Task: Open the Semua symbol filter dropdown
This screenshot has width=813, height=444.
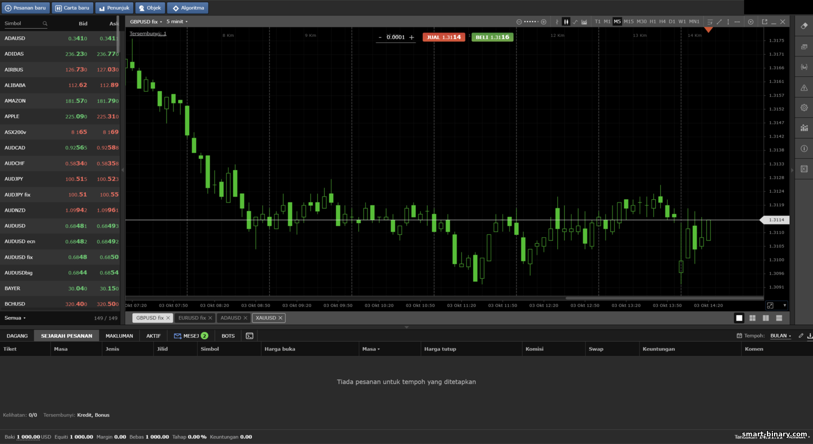Action: tap(15, 318)
